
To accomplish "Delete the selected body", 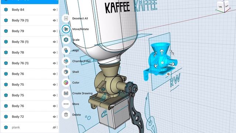I will (x=66, y=115).
